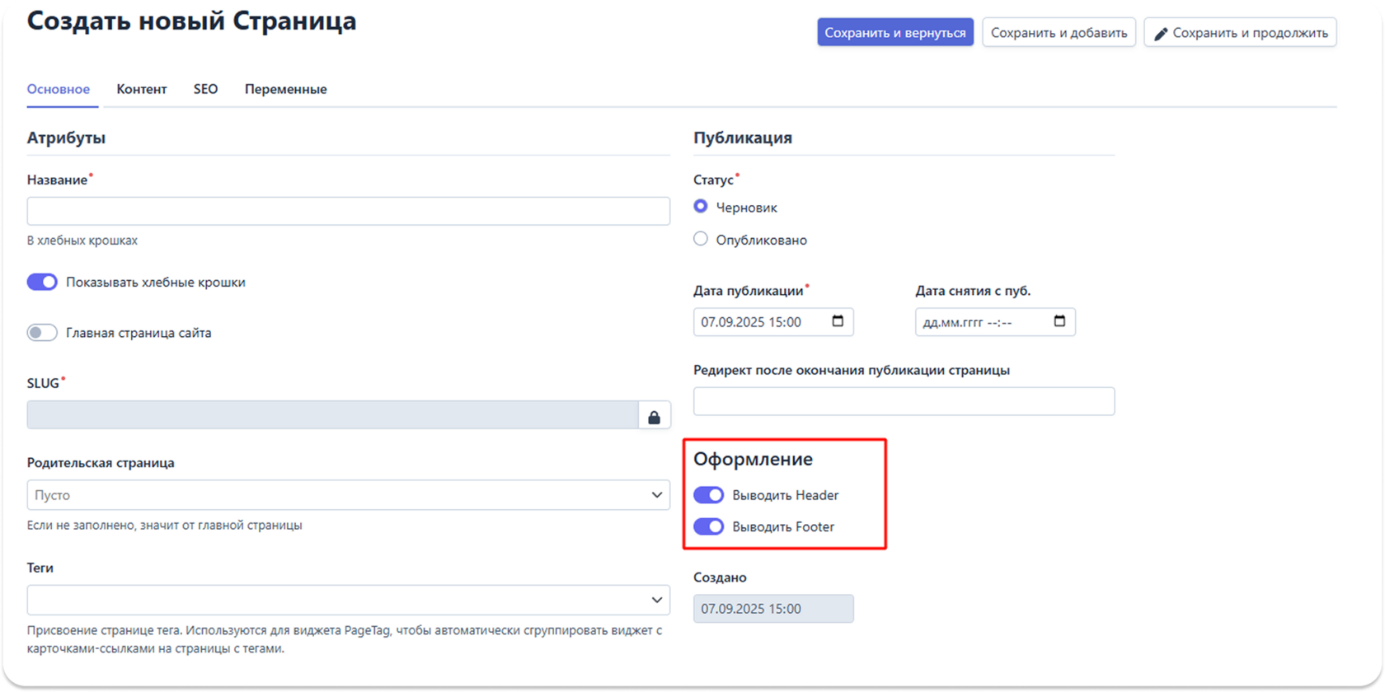1385x692 pixels.
Task: Open the unpublish date calendar picker
Action: click(x=1059, y=321)
